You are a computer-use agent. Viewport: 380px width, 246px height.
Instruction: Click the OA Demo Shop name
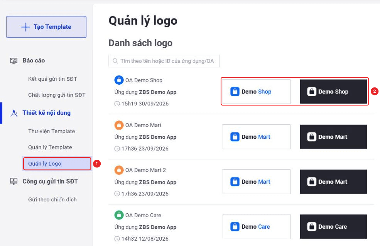pyautogui.click(x=144, y=80)
